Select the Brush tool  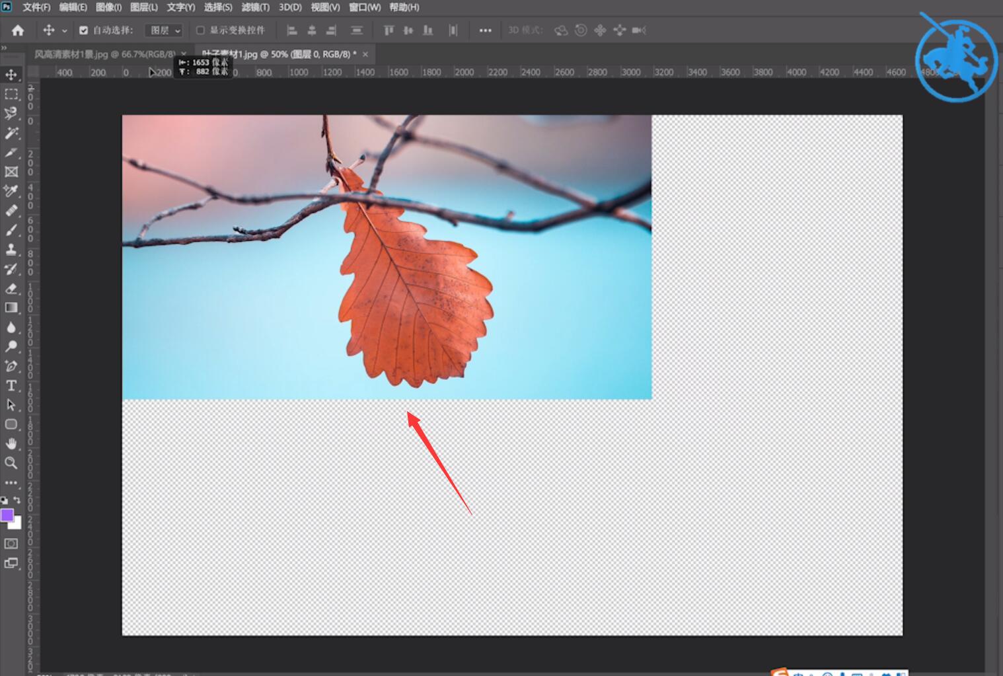[11, 230]
